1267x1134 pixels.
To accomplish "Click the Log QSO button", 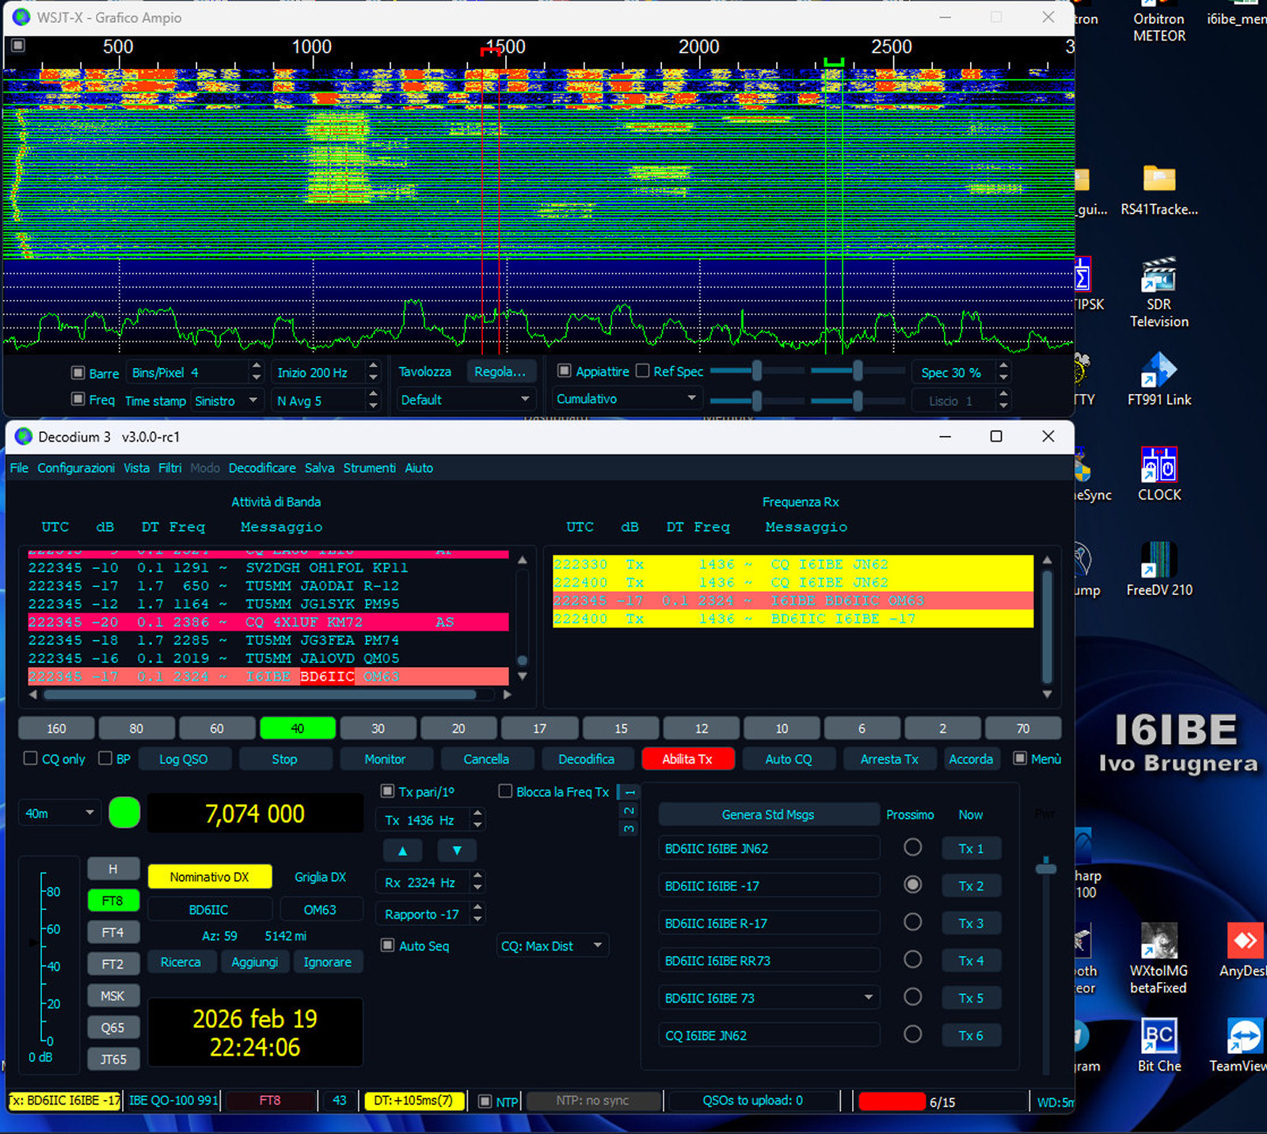I will (x=184, y=759).
